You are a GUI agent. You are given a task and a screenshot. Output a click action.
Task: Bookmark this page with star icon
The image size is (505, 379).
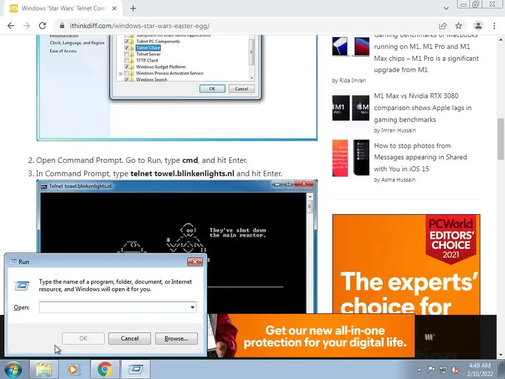pos(459,26)
